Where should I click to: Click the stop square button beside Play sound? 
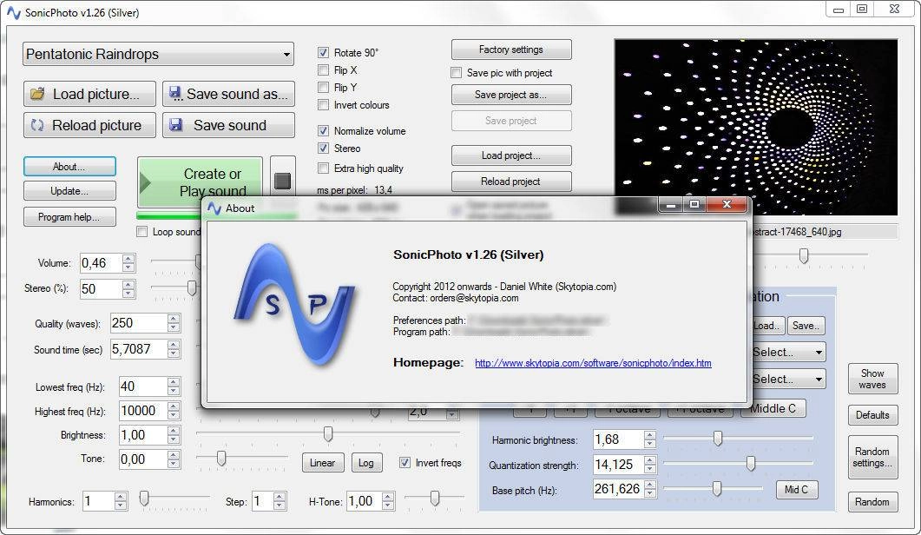(x=282, y=181)
